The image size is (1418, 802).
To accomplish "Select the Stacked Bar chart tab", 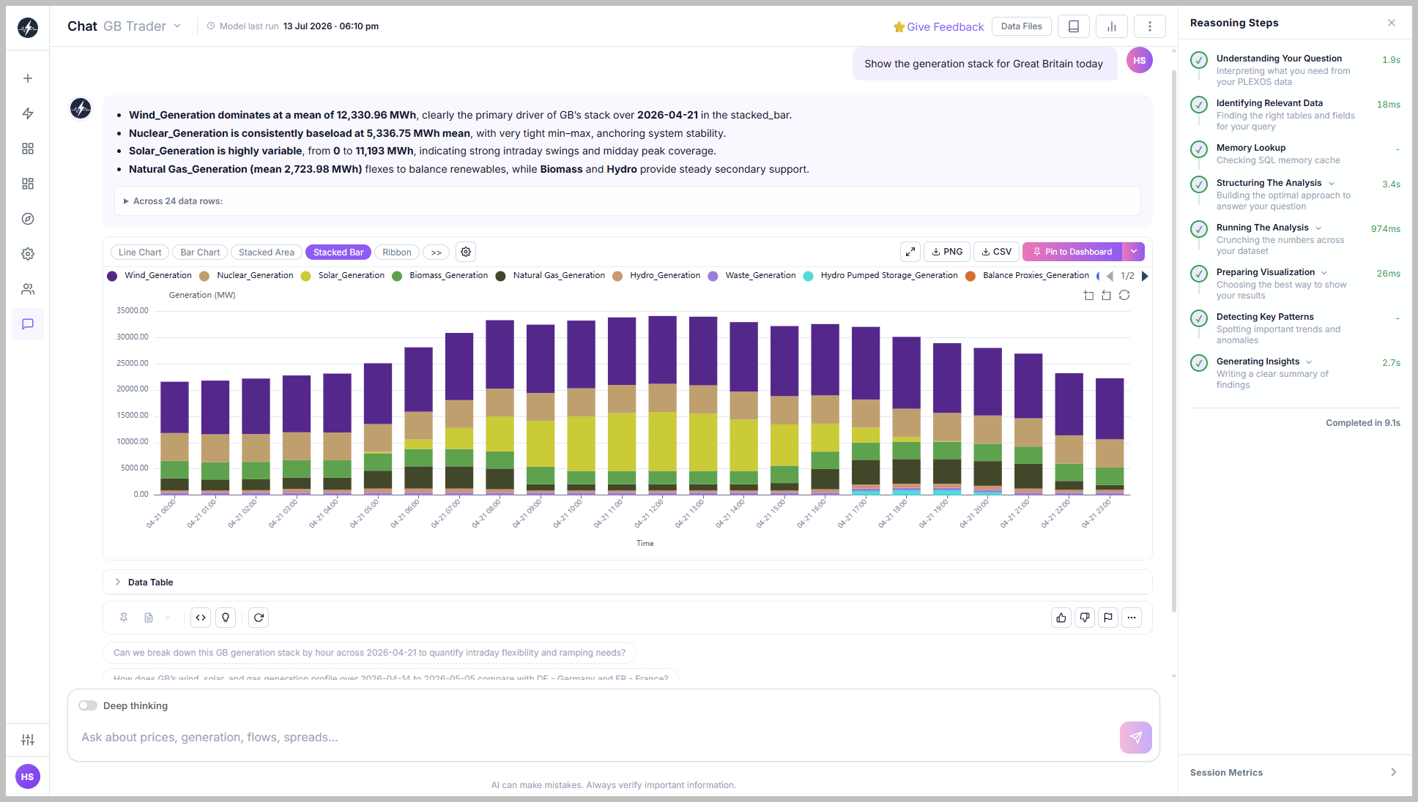I will 338,252.
